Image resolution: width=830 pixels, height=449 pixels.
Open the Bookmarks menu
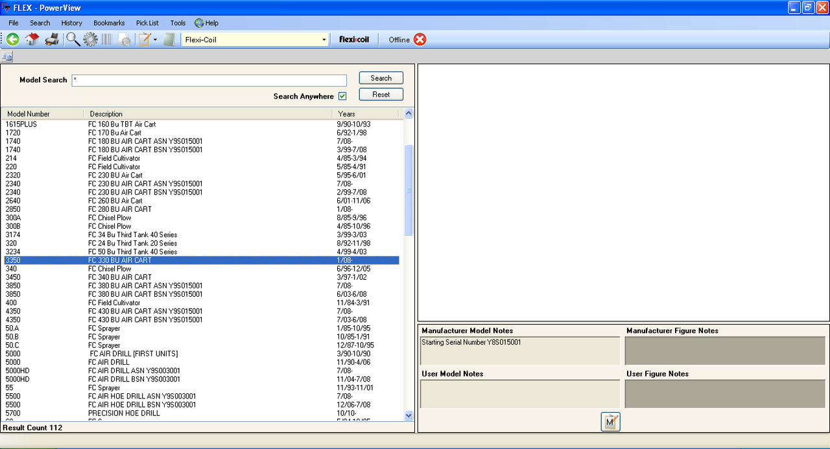click(x=109, y=23)
